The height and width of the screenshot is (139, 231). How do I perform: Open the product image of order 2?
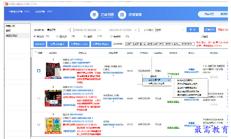pyautogui.click(x=53, y=98)
